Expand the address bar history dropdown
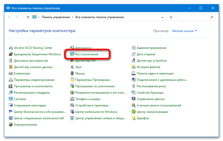 click(x=162, y=17)
